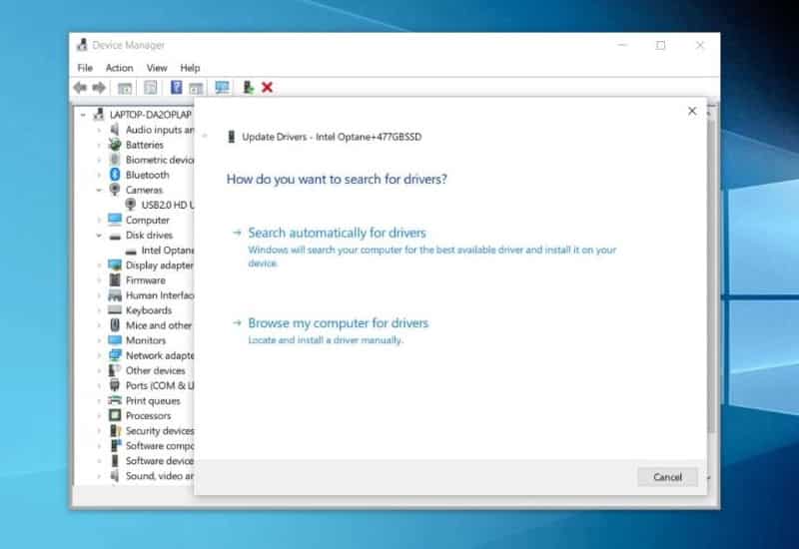Click the Scan for hardware changes monitor icon
Image resolution: width=799 pixels, height=549 pixels.
(222, 88)
